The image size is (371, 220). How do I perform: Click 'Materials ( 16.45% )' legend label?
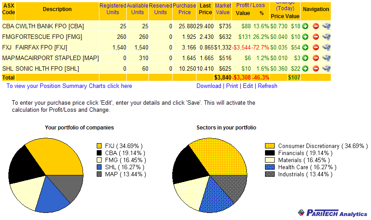pos(304,160)
